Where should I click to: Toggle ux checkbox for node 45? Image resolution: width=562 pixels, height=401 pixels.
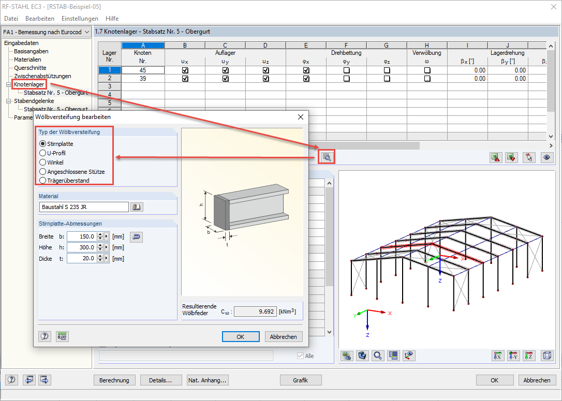[185, 70]
